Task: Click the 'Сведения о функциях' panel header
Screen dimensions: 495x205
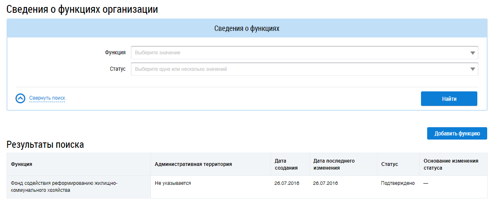Action: pos(247,28)
